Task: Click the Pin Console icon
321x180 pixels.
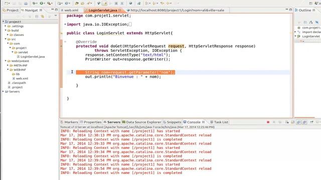Action: pyautogui.click(x=311, y=122)
